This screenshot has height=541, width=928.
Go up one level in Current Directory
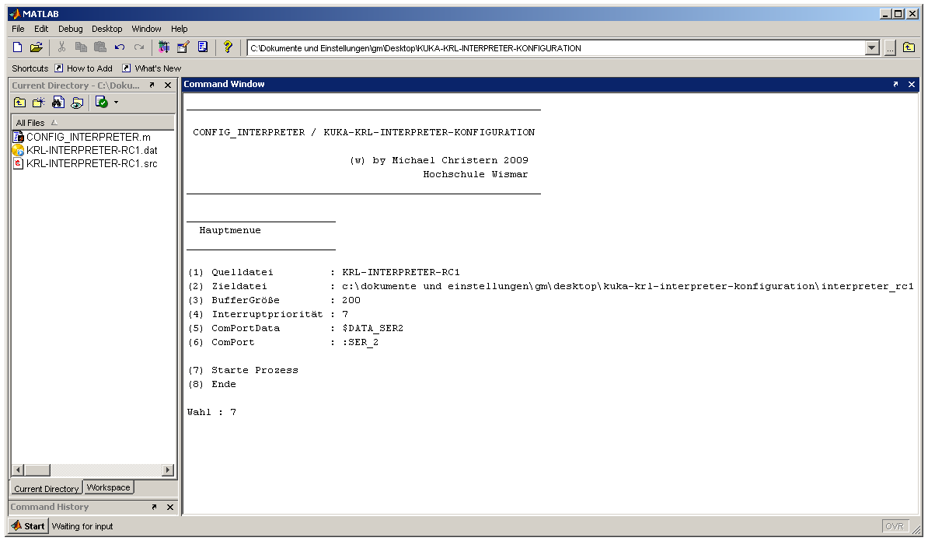(19, 102)
